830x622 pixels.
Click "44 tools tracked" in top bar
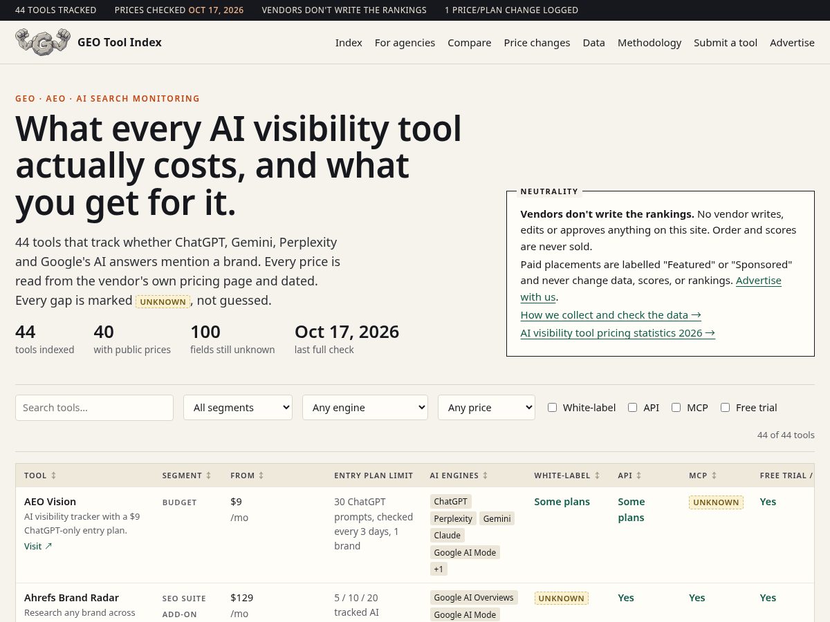tap(56, 10)
